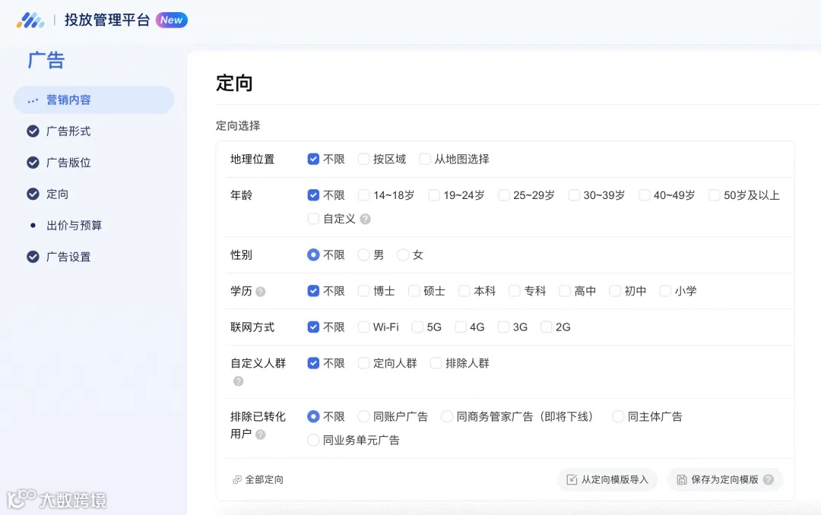
Task: Click the help icon below 自定义人群
Action: click(x=238, y=381)
